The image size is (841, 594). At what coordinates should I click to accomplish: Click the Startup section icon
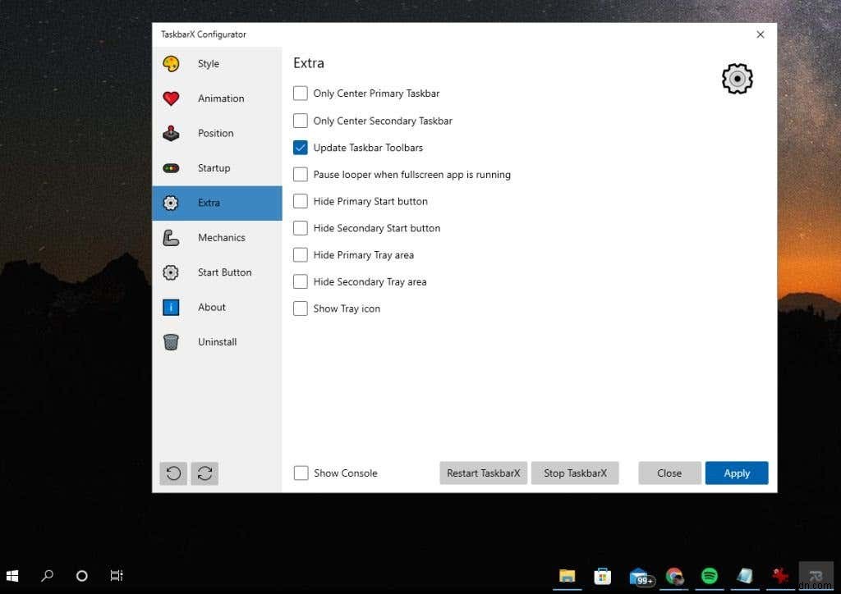pos(172,167)
